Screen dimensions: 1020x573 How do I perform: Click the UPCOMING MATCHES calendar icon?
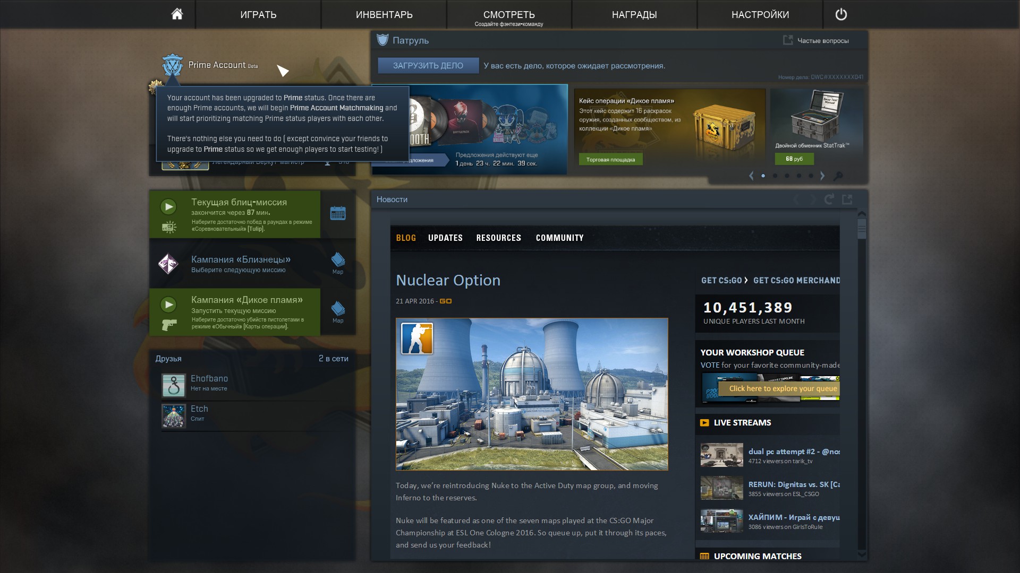(704, 556)
